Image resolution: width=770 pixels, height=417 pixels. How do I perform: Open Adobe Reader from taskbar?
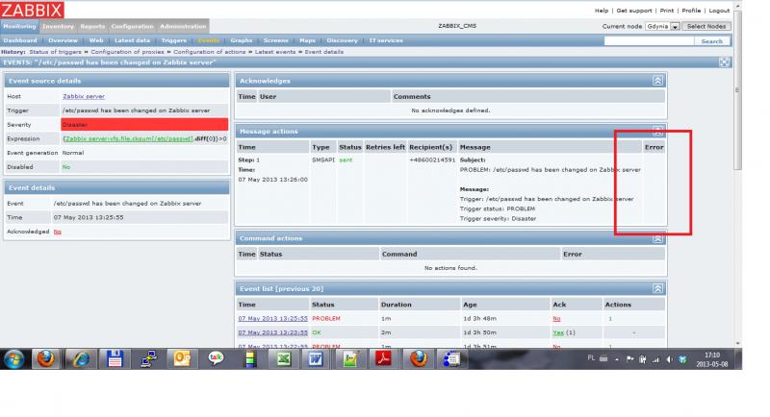(383, 359)
